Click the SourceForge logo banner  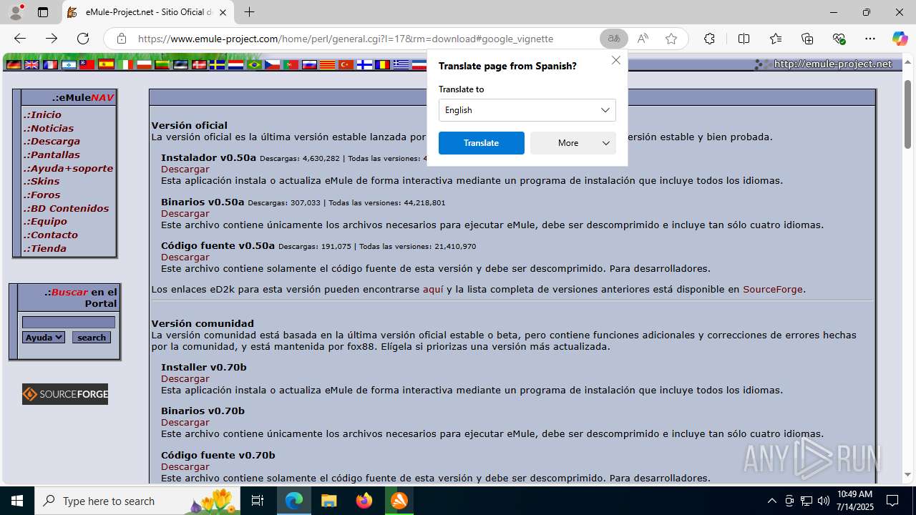(65, 394)
